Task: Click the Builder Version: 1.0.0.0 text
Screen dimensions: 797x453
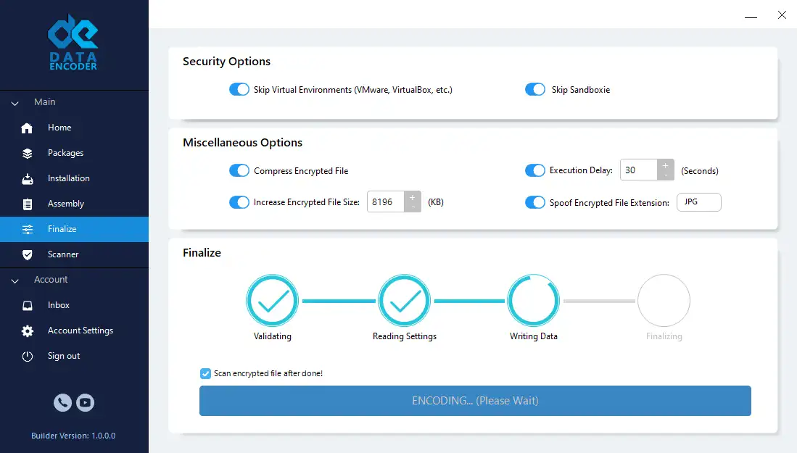Action: coord(73,436)
